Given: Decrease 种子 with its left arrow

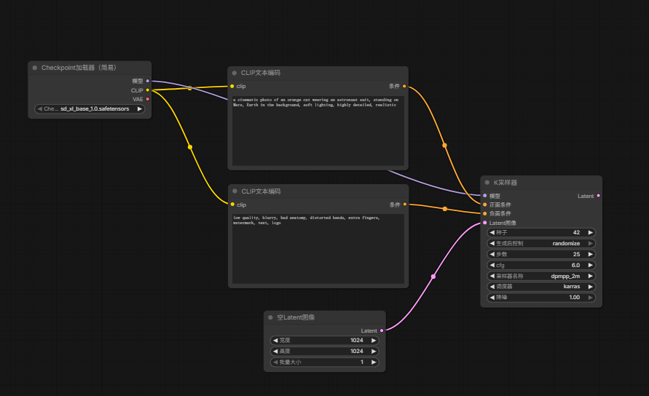Looking at the screenshot, I should (x=492, y=232).
